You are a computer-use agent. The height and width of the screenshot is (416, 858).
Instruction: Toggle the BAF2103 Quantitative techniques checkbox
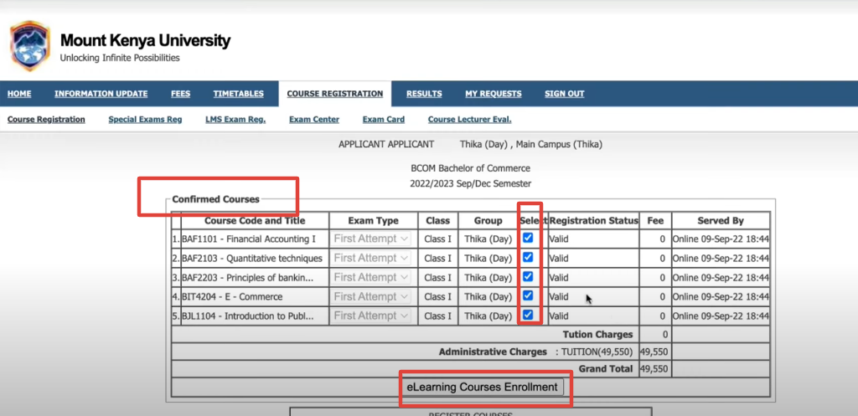point(528,258)
